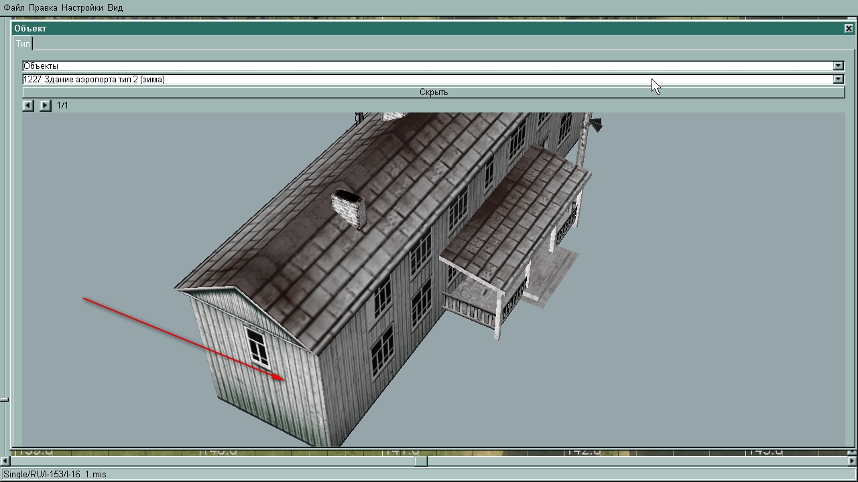Show previous object preview with left arrow

tap(27, 105)
